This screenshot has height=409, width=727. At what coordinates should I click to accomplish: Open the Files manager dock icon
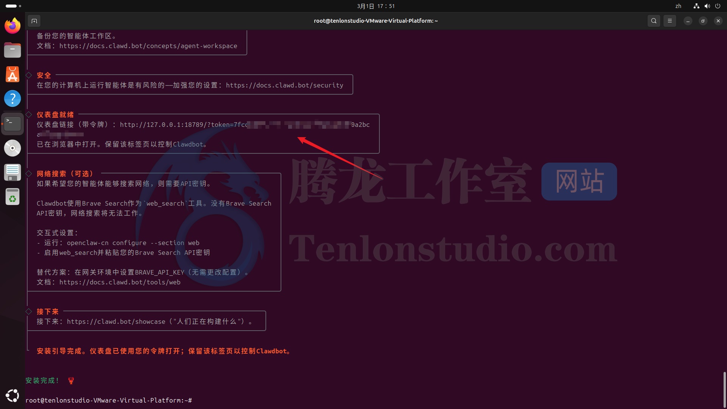12,50
